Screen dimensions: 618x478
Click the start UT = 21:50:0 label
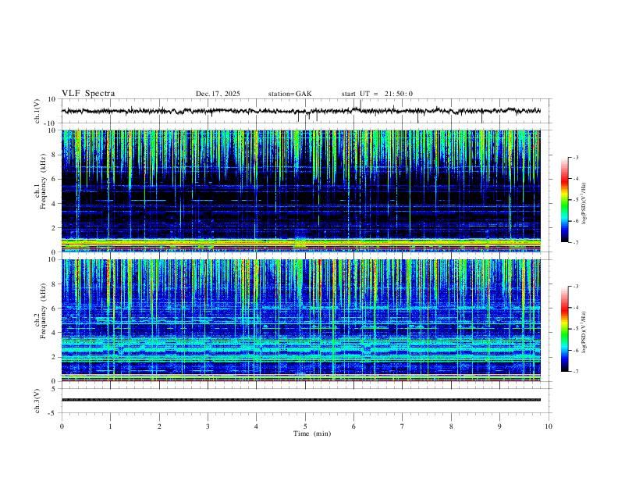click(x=377, y=94)
